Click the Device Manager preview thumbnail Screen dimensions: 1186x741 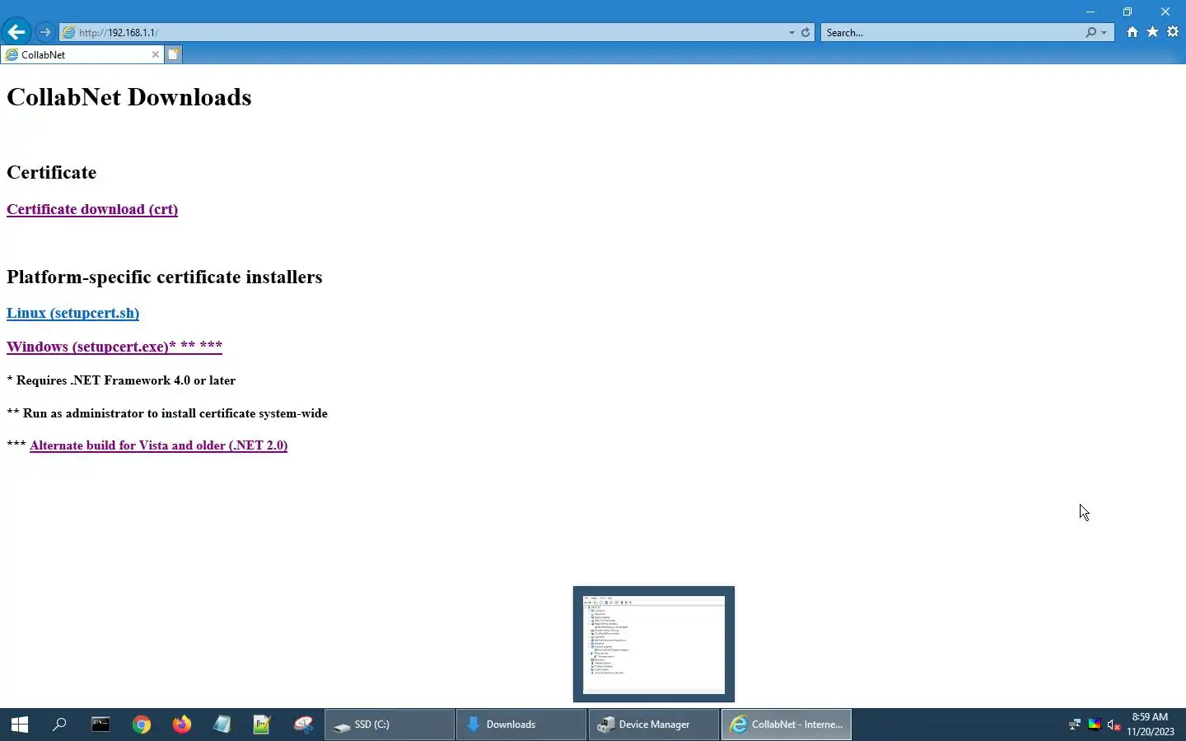(x=654, y=645)
